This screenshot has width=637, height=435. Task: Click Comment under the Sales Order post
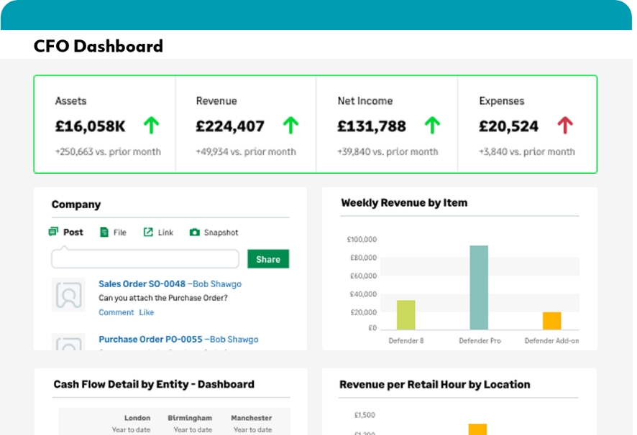[116, 312]
